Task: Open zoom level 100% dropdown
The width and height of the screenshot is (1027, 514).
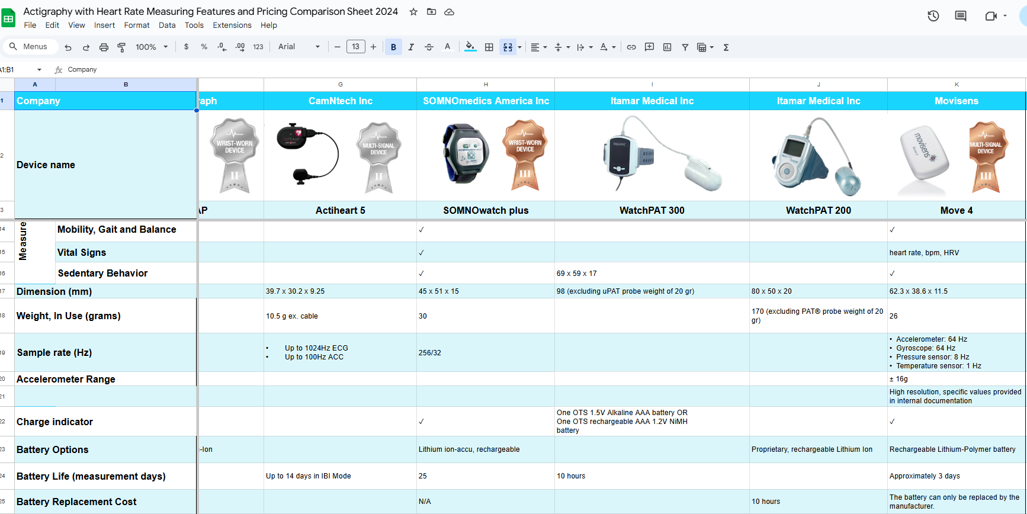Action: (x=152, y=47)
